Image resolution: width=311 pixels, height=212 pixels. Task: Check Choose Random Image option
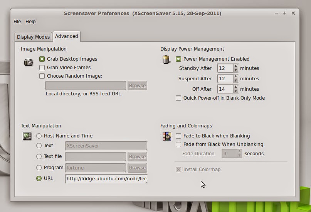[x=42, y=76]
